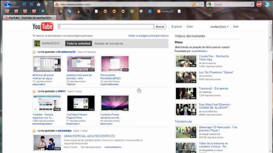273x153 pixels.
Task: Click Salir to sign out
Action: [x=236, y=26]
